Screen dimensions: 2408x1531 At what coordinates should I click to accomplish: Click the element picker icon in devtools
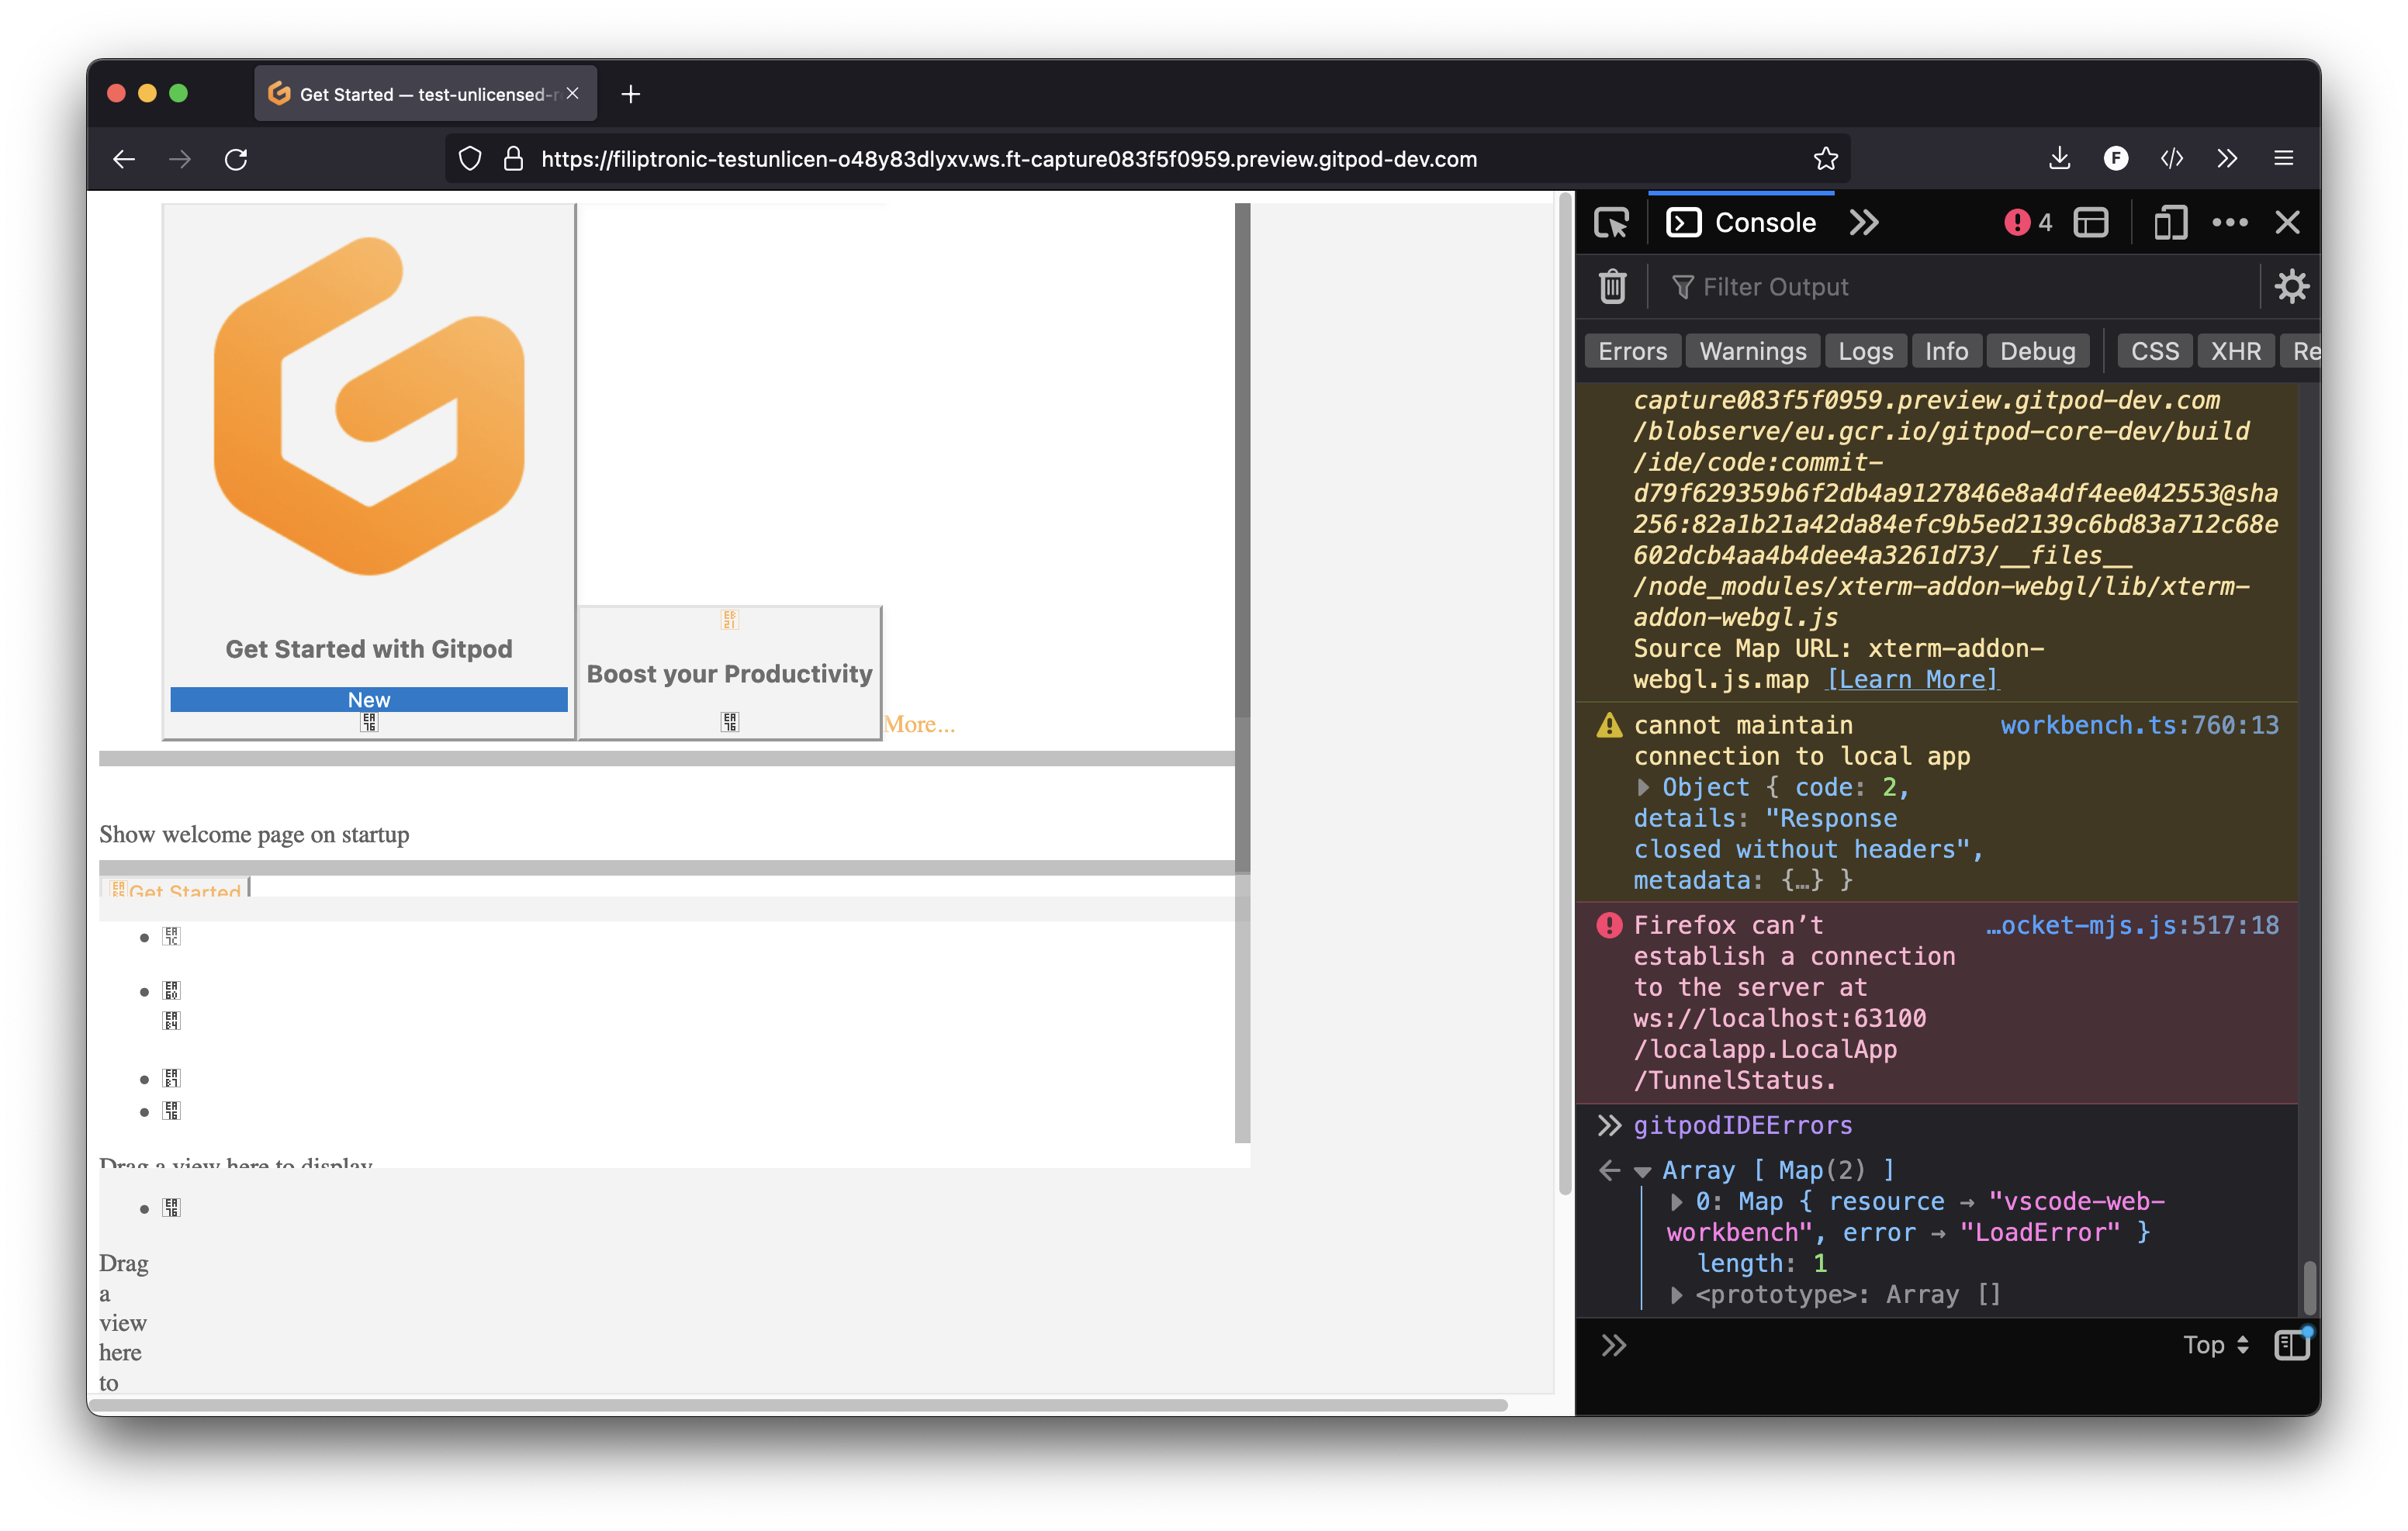(x=1611, y=222)
